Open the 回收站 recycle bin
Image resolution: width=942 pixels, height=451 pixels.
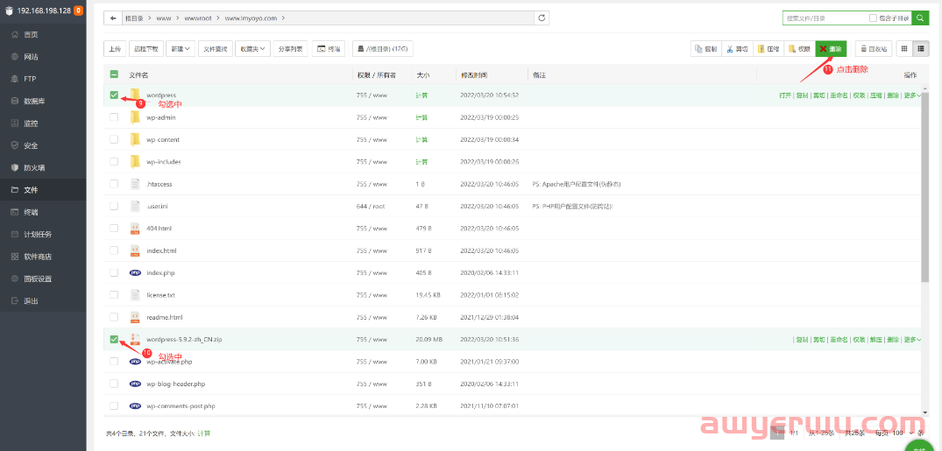click(x=874, y=49)
